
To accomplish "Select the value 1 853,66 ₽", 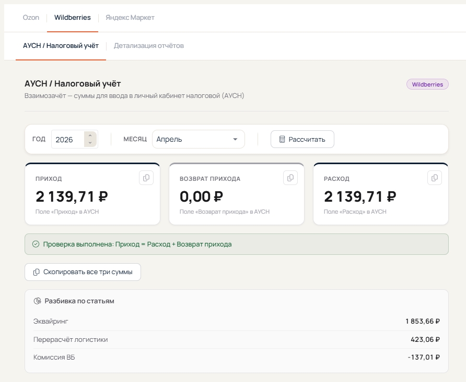I will (422, 321).
